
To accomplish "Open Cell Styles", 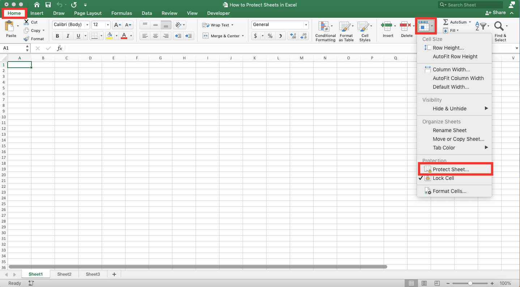I will pyautogui.click(x=365, y=31).
